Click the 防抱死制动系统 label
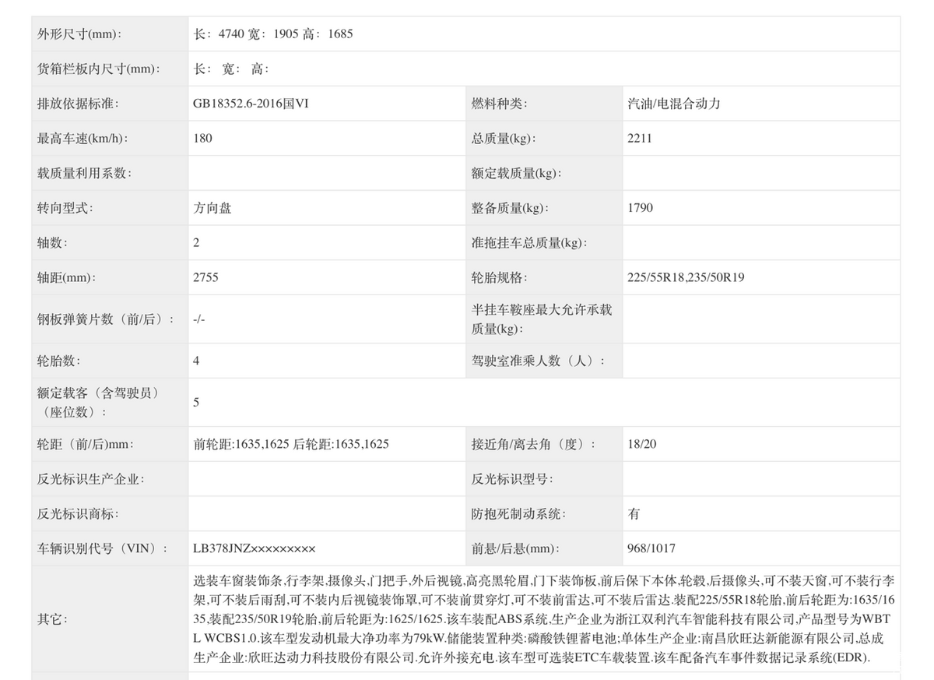This screenshot has height=680, width=934. point(518,514)
